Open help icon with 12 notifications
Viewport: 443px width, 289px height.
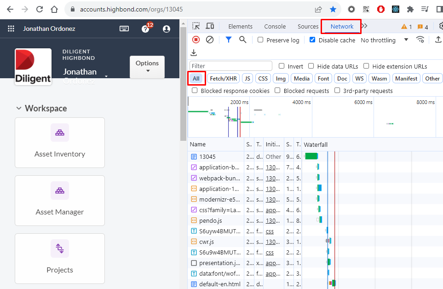(145, 29)
